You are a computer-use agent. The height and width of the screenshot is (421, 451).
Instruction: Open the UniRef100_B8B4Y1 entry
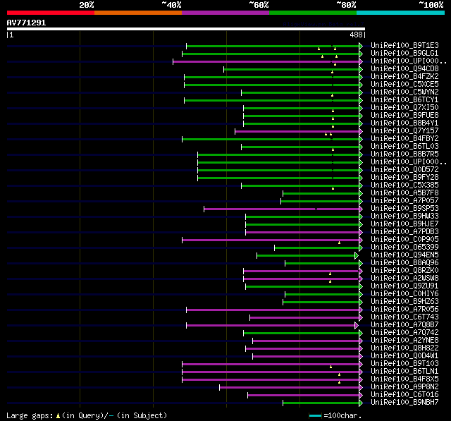404,123
